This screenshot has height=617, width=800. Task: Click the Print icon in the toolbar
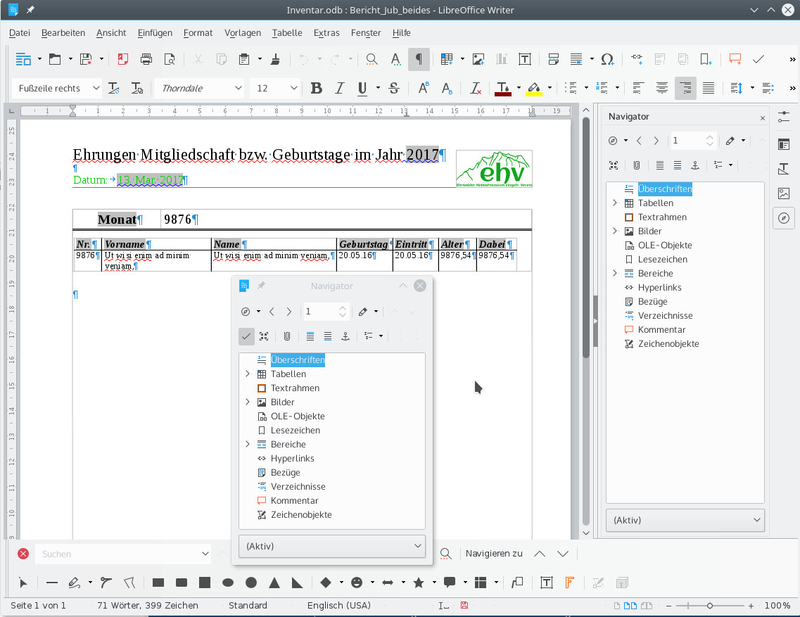pos(146,59)
